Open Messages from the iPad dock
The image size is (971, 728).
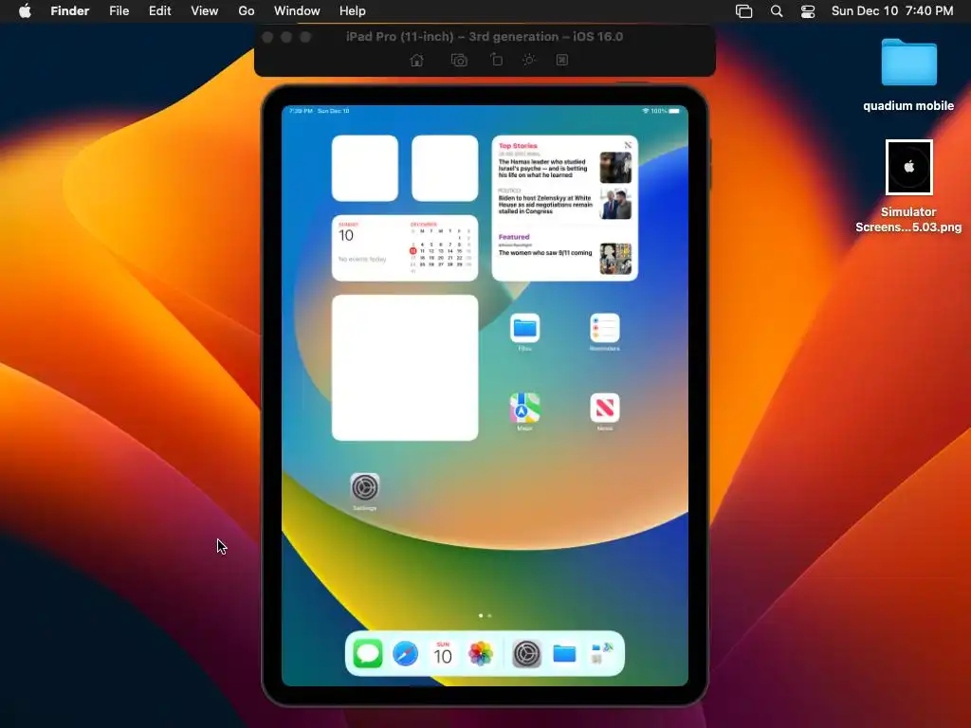[x=368, y=654]
